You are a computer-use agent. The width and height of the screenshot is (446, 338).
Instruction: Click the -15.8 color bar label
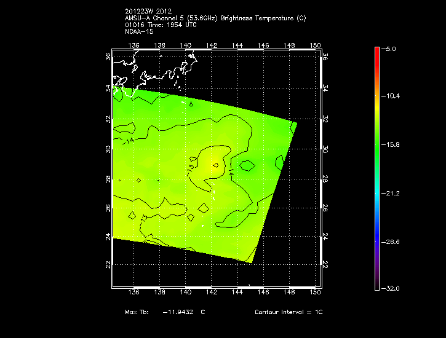[x=392, y=144]
